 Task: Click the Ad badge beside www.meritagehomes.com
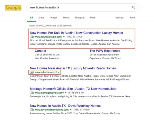click(x=32, y=93)
